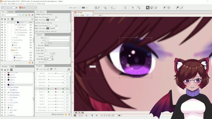Click the new parameter folder icon
The height and width of the screenshot is (119, 212).
(66, 114)
